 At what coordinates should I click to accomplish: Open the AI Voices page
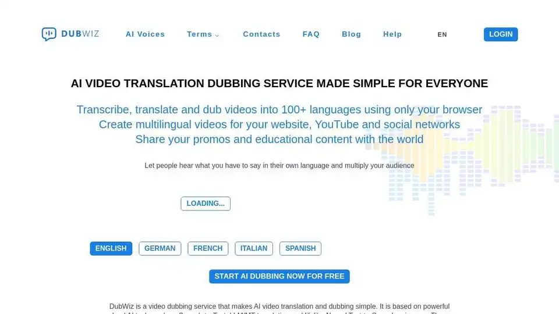(145, 34)
